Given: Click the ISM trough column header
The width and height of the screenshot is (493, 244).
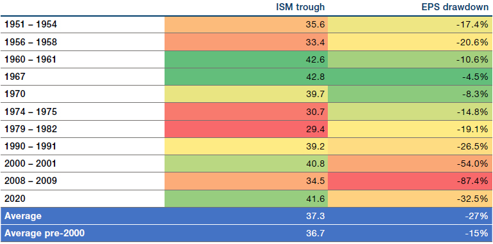Looking at the screenshot, I should coord(300,7).
